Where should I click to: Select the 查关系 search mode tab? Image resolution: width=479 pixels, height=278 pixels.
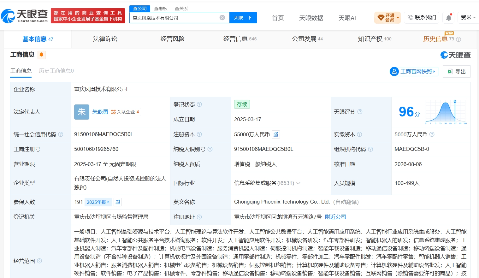tap(181, 9)
